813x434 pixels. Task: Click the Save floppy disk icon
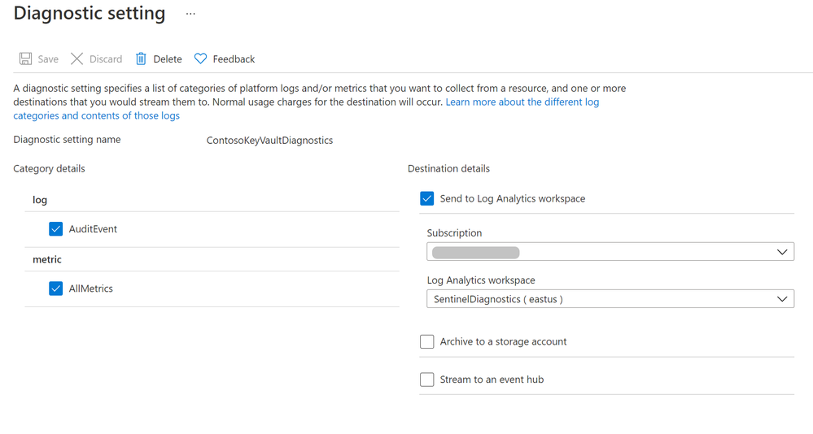point(25,59)
